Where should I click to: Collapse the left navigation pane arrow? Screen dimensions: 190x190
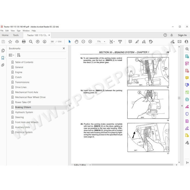[70, 106]
